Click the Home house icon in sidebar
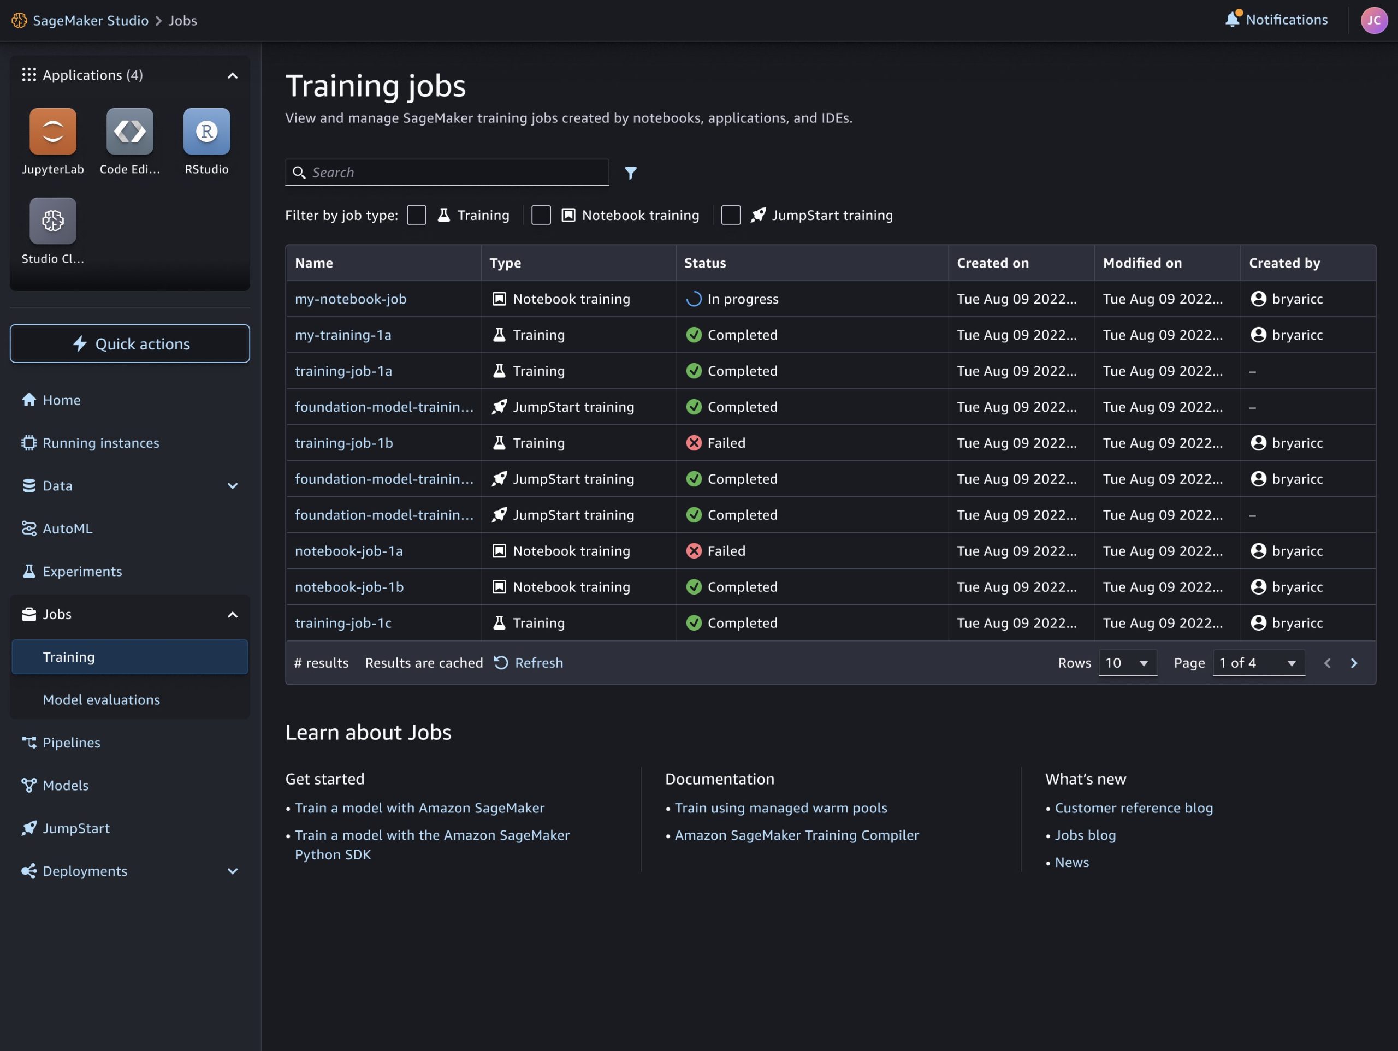The height and width of the screenshot is (1051, 1398). pos(29,400)
